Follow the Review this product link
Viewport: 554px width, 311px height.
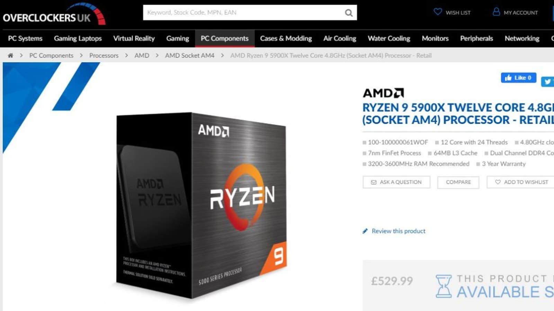[x=399, y=231]
